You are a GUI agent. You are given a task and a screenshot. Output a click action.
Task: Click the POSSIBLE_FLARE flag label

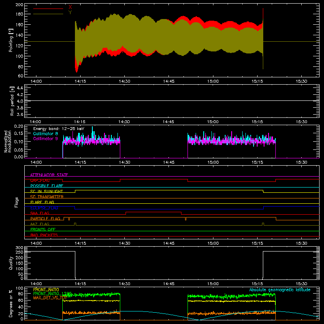click(x=47, y=186)
